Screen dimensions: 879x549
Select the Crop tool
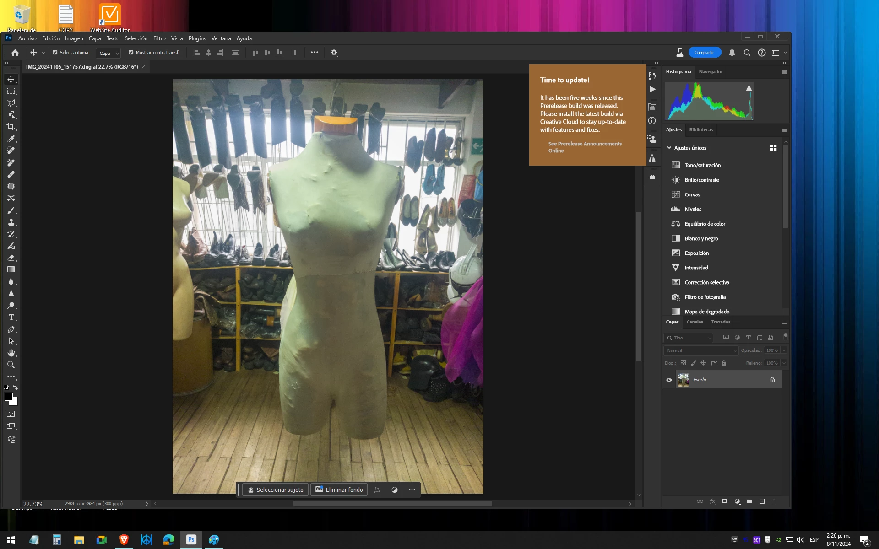coord(11,127)
